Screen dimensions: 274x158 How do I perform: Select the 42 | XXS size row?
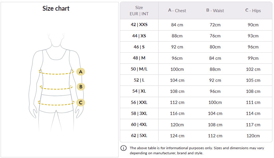[x=196, y=25]
